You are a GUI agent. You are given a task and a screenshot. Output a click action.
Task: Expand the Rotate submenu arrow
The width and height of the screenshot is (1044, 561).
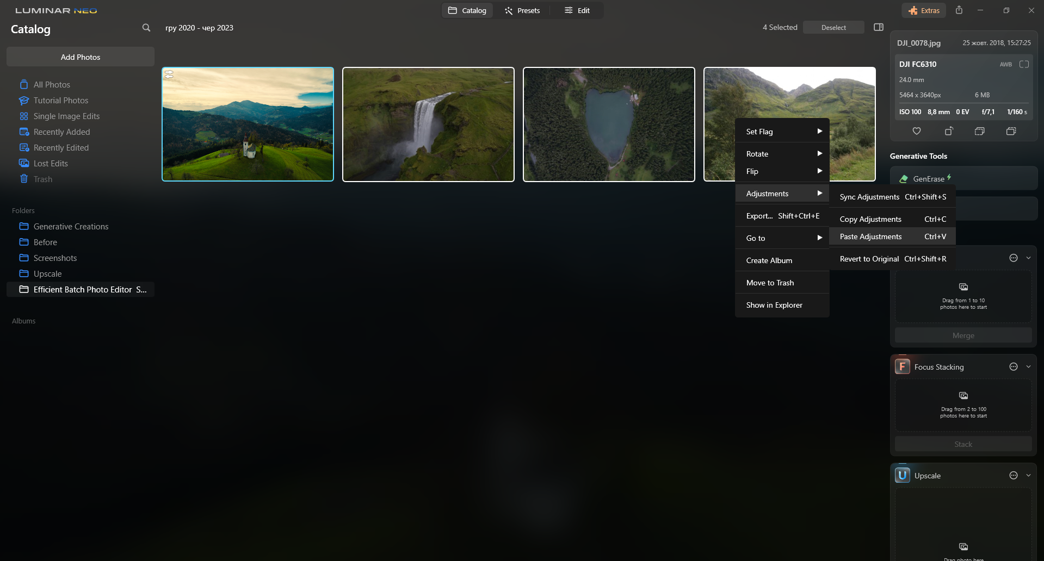coord(819,154)
